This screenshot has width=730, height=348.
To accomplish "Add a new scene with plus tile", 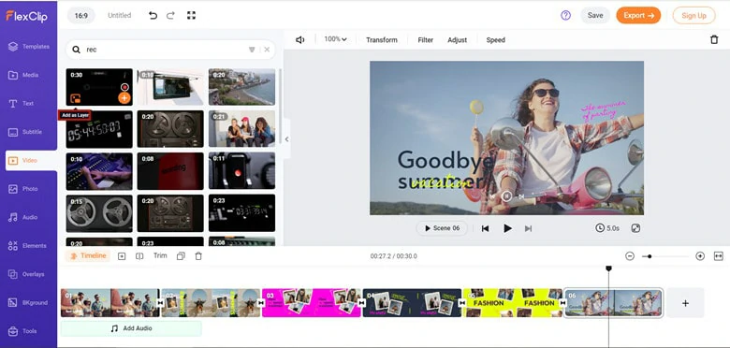I will click(685, 303).
